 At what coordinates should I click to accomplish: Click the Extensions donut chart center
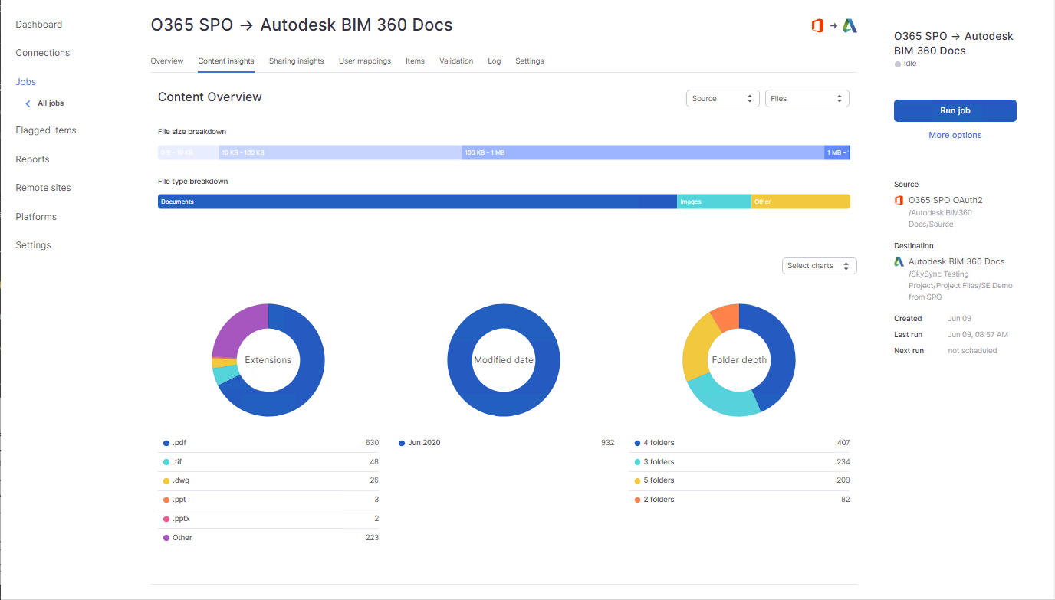tap(268, 360)
